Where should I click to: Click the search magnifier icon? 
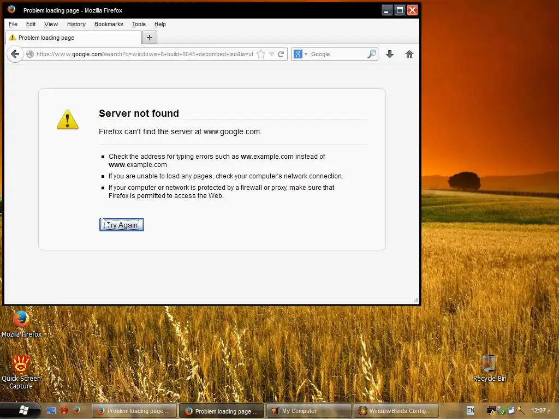[372, 54]
